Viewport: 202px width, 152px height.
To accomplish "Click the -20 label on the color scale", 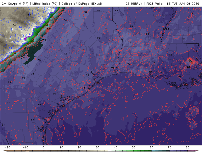I will click(7, 147).
